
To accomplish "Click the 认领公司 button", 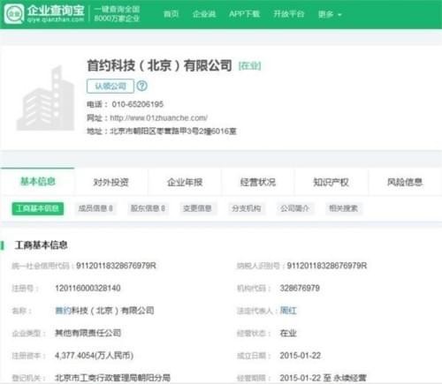I will click(110, 87).
